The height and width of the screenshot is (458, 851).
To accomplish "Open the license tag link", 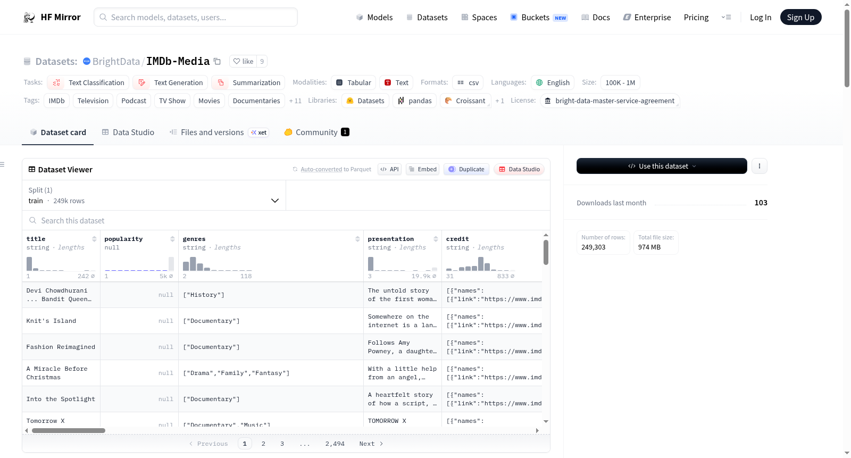I will tap(610, 101).
